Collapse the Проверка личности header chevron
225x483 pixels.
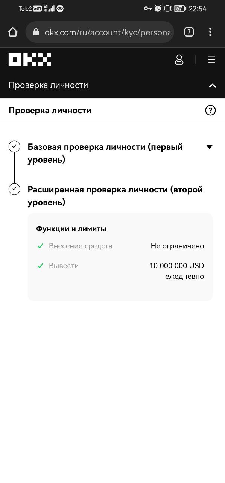[x=213, y=85]
